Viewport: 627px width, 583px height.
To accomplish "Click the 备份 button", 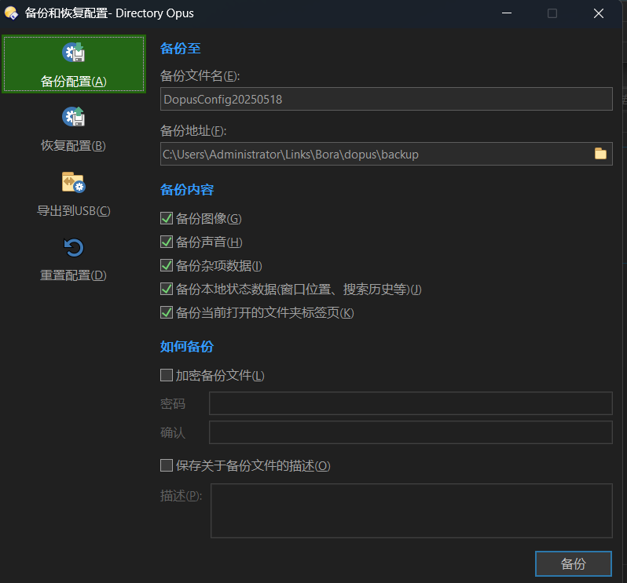I will (x=574, y=564).
